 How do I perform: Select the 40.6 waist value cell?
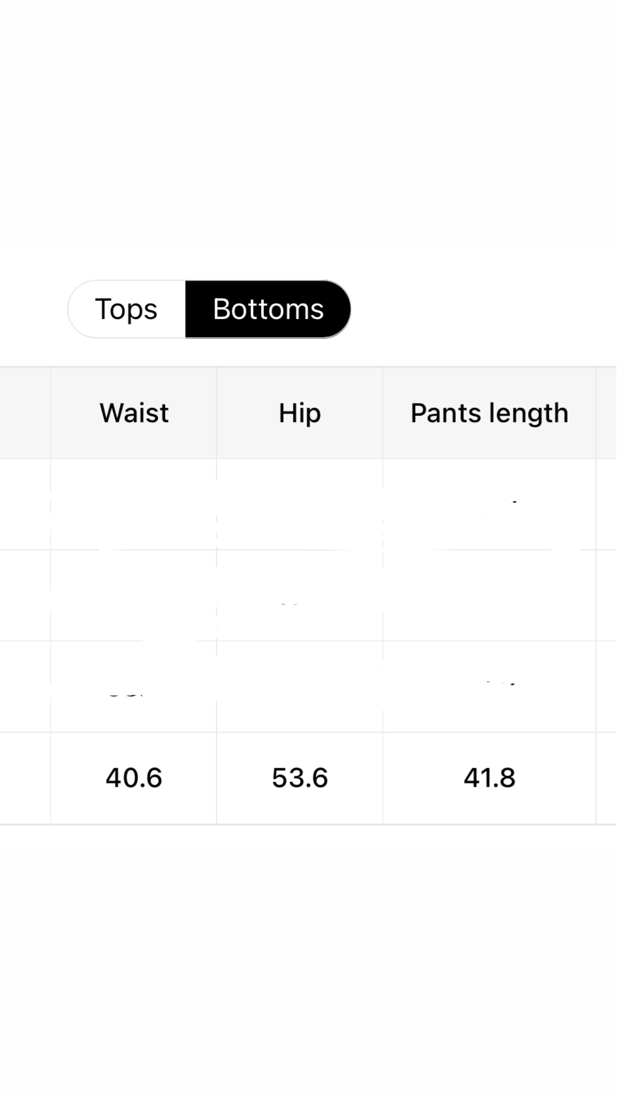(x=134, y=778)
